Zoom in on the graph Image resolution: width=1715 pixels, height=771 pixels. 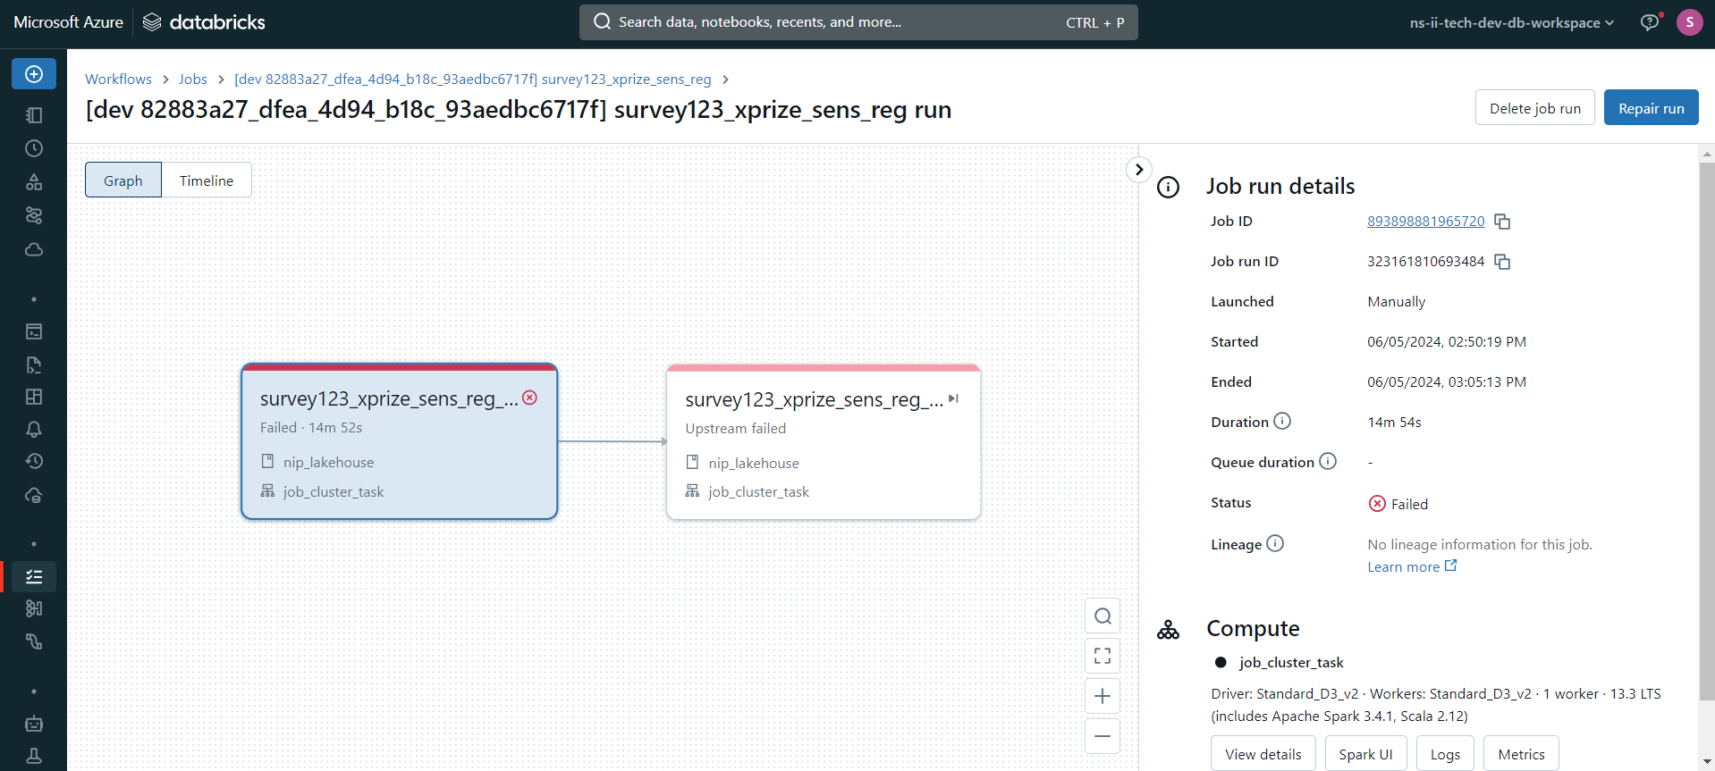1102,696
